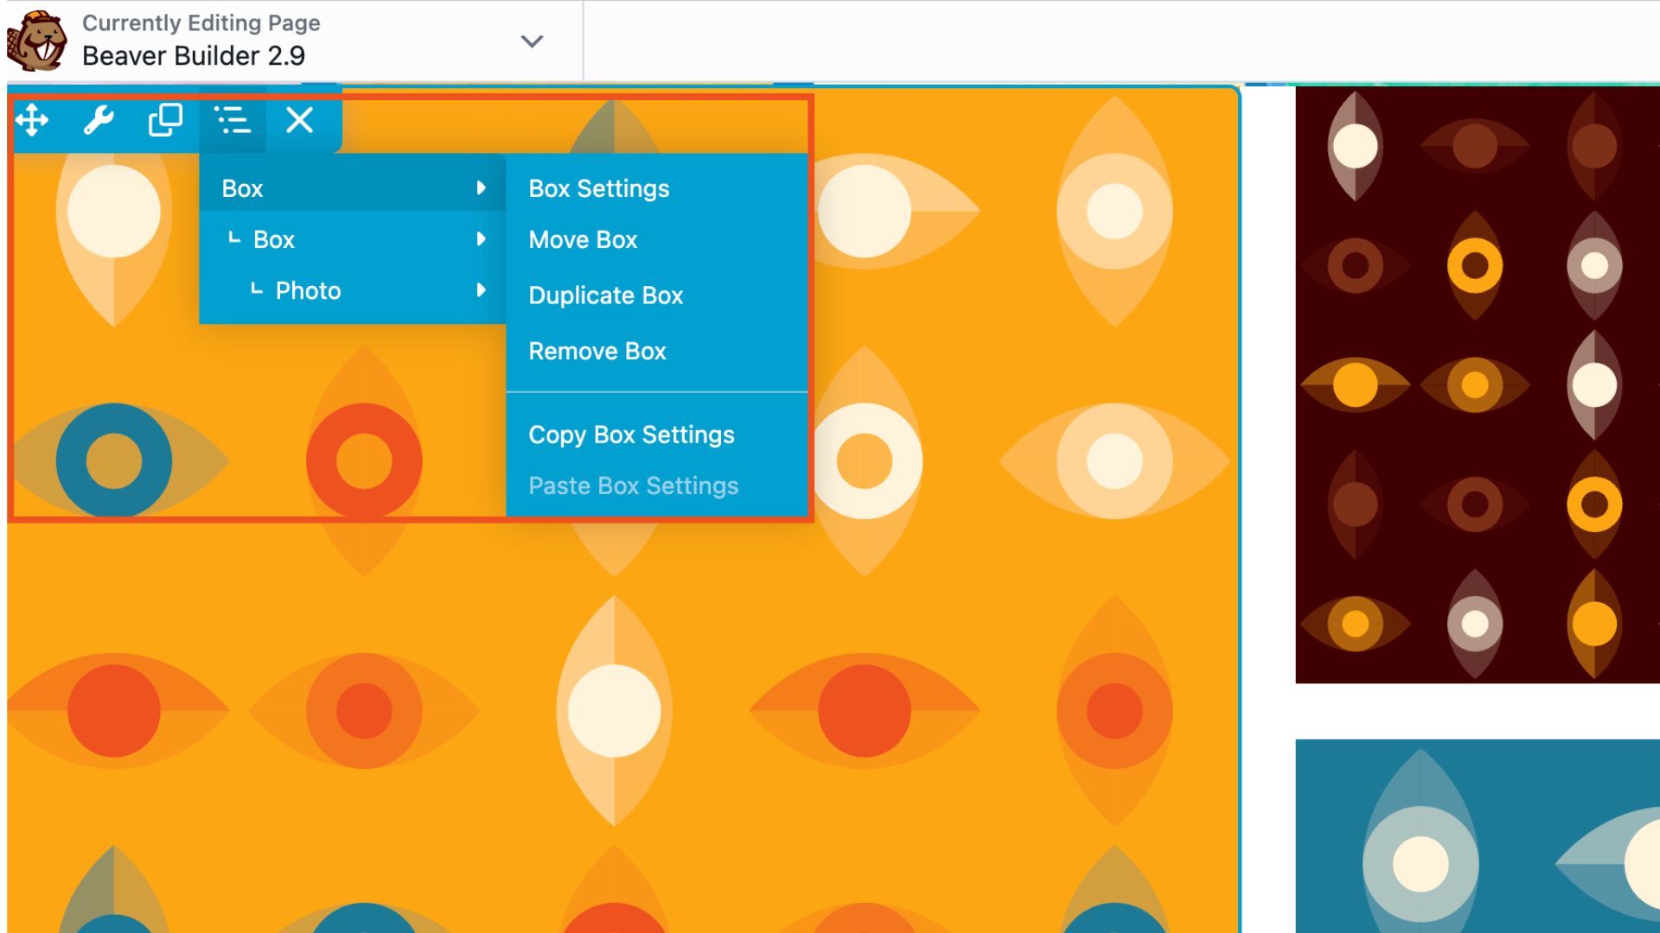
Task: Select Duplicate Box menu entry
Action: 605,295
